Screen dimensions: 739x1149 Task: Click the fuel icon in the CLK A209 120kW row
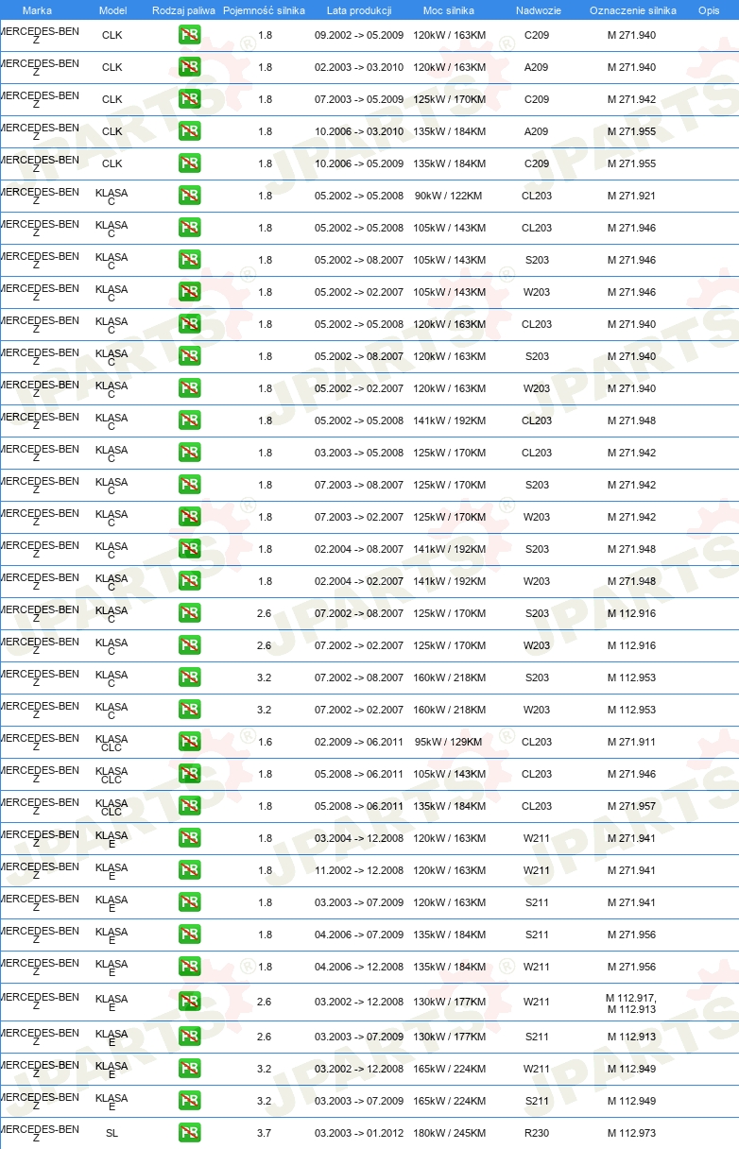tap(189, 67)
